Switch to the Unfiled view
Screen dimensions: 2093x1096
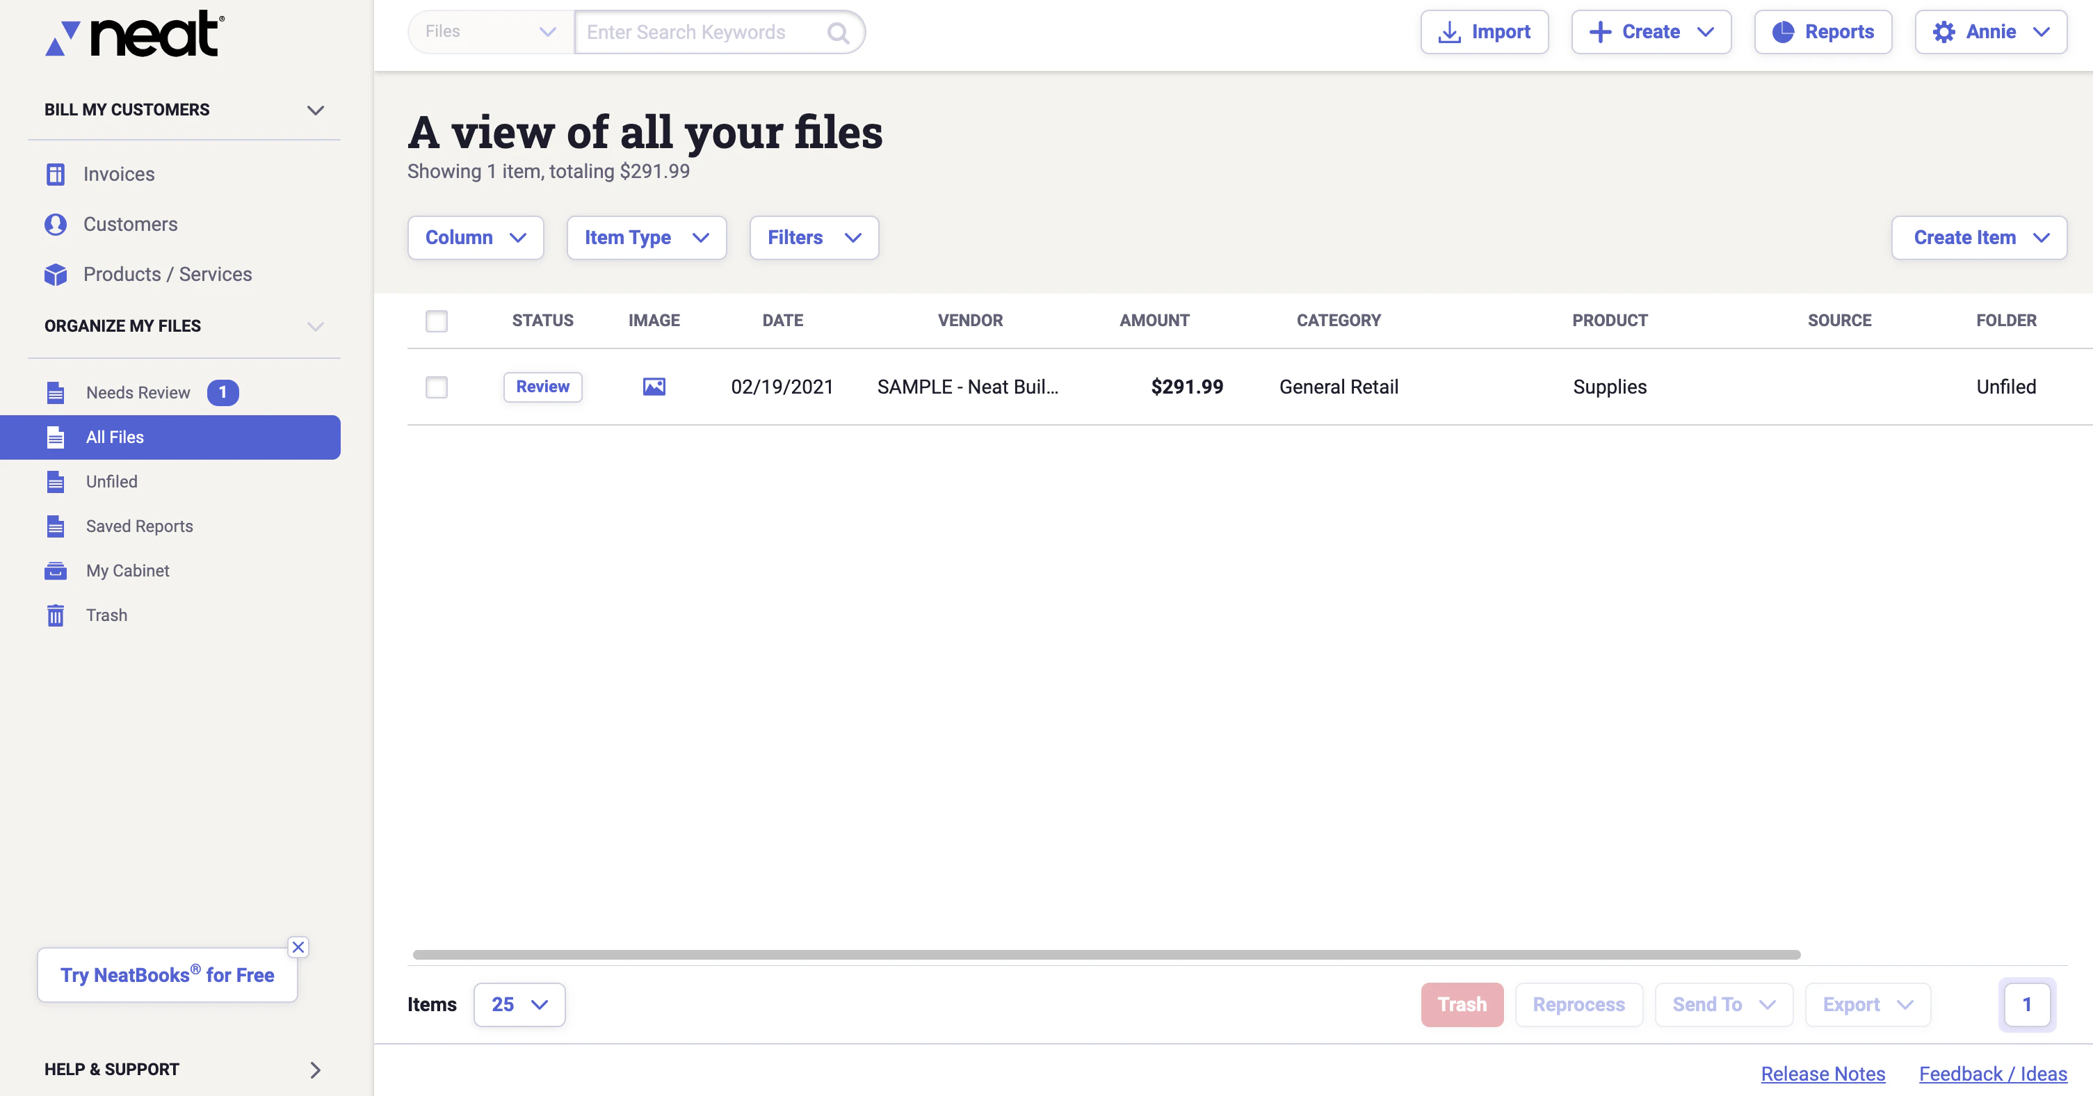111,481
